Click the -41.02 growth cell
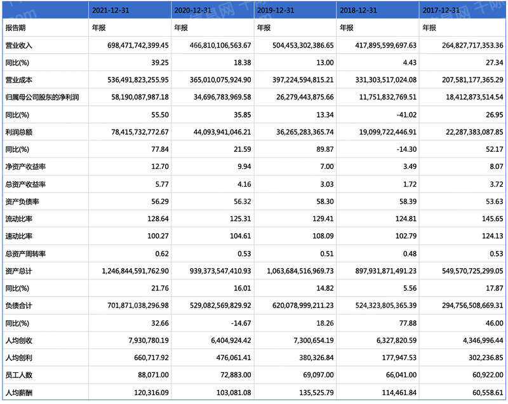This screenshot has width=508, height=404. (x=406, y=115)
